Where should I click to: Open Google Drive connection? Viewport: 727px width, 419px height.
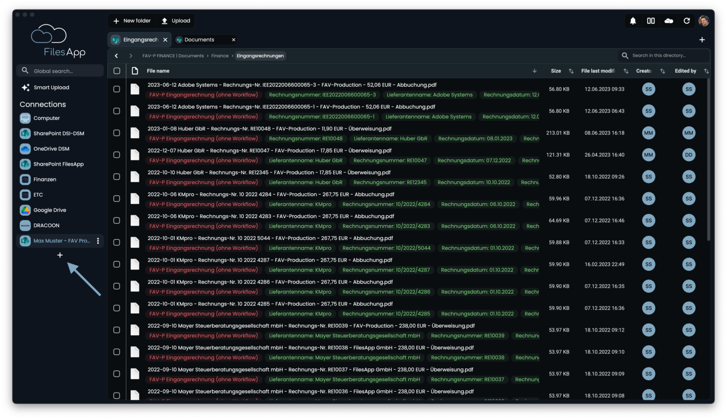[50, 210]
